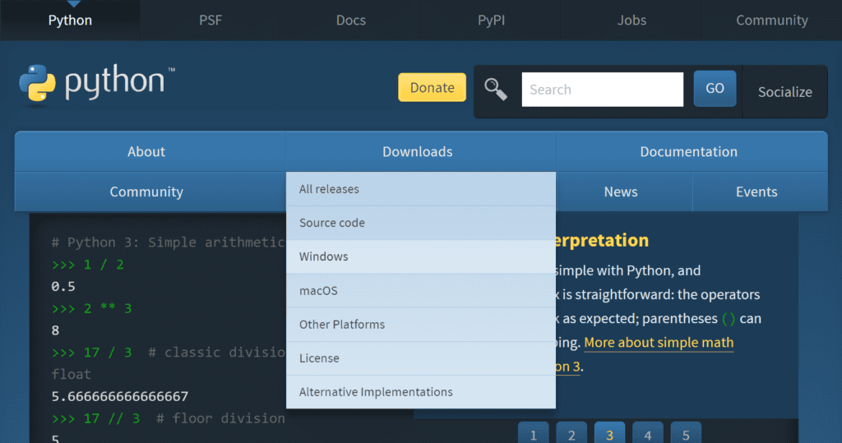
Task: Go to the PyPI tab
Action: 492,21
